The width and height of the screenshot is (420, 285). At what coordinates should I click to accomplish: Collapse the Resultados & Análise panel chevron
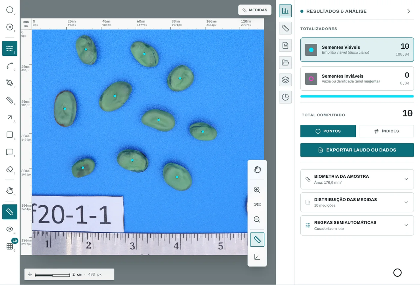pos(408,11)
